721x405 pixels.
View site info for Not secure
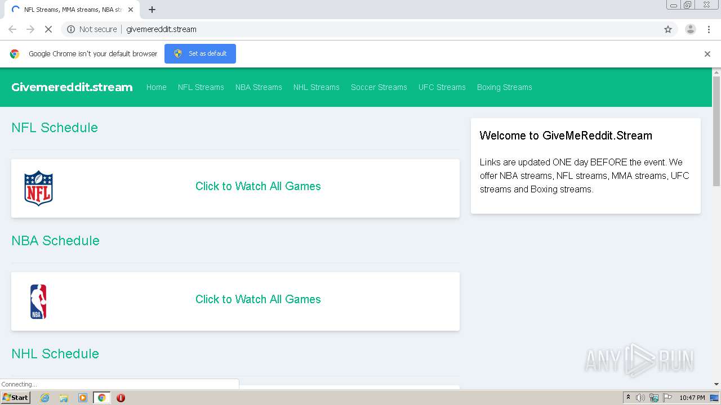pos(92,29)
